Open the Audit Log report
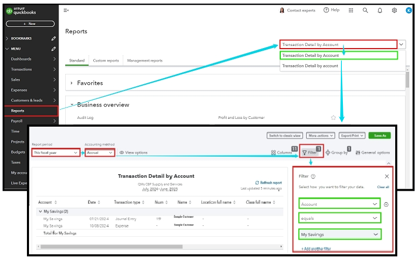The image size is (418, 260). (85, 118)
